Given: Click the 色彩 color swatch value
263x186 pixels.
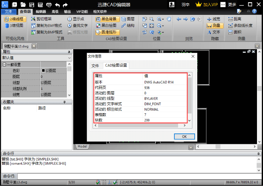Looking at the screenshot, I should coord(43,71).
